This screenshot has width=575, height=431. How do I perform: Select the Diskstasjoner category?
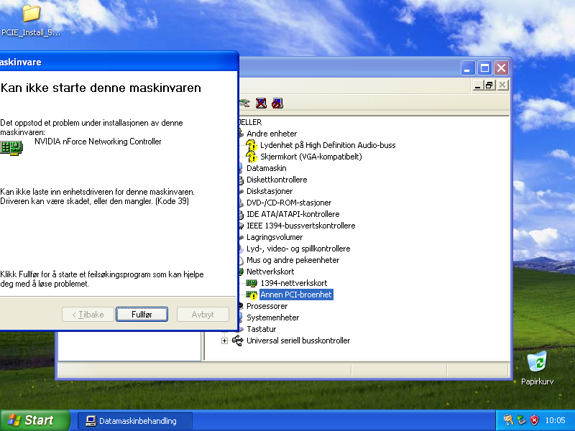[x=270, y=191]
